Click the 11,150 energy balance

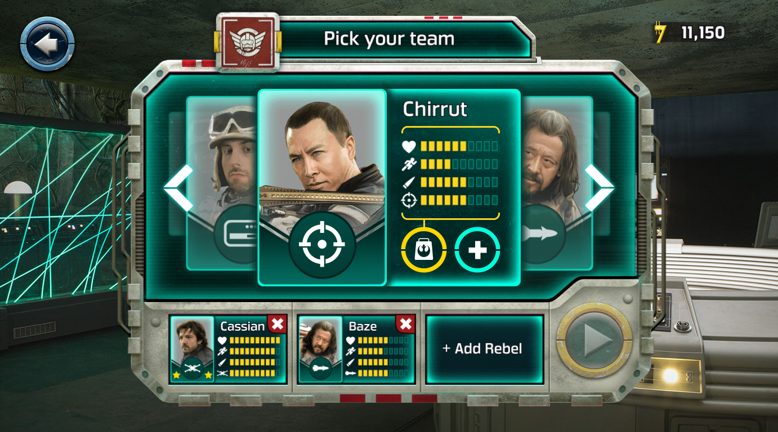pyautogui.click(x=703, y=33)
